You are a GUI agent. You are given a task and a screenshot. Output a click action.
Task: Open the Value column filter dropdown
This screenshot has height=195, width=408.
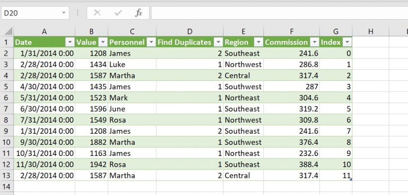coord(103,42)
